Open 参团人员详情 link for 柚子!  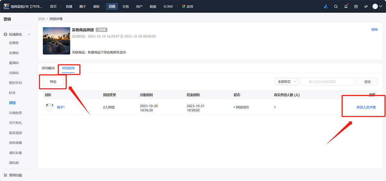(366, 107)
